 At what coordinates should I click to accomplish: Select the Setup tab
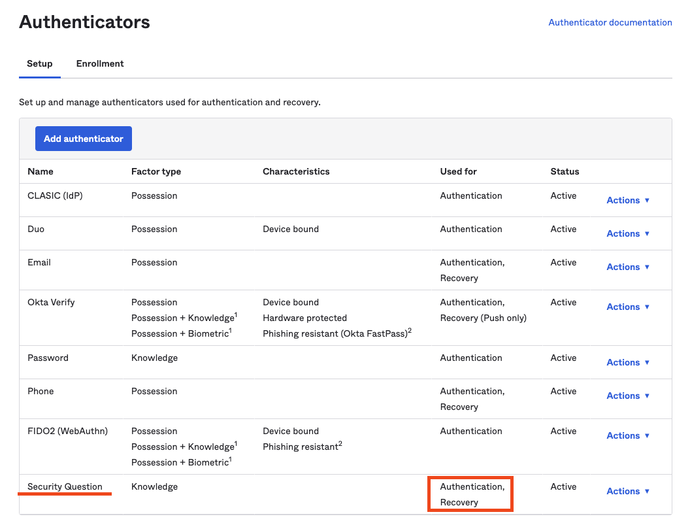tap(39, 63)
